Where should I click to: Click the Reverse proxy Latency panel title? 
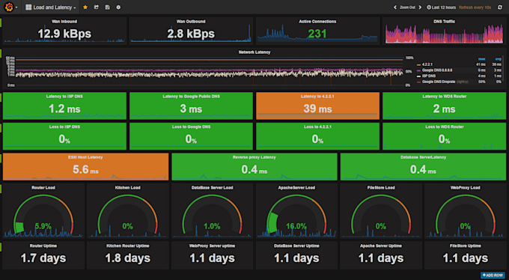pyautogui.click(x=254, y=157)
